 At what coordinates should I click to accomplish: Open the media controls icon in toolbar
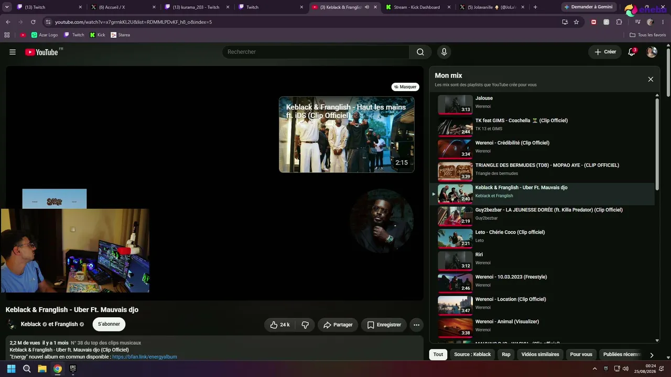click(x=637, y=22)
